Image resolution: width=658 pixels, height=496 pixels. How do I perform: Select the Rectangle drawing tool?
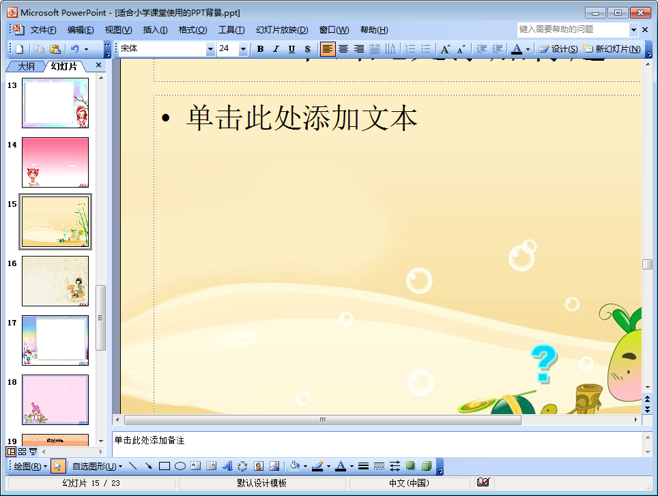pyautogui.click(x=164, y=466)
